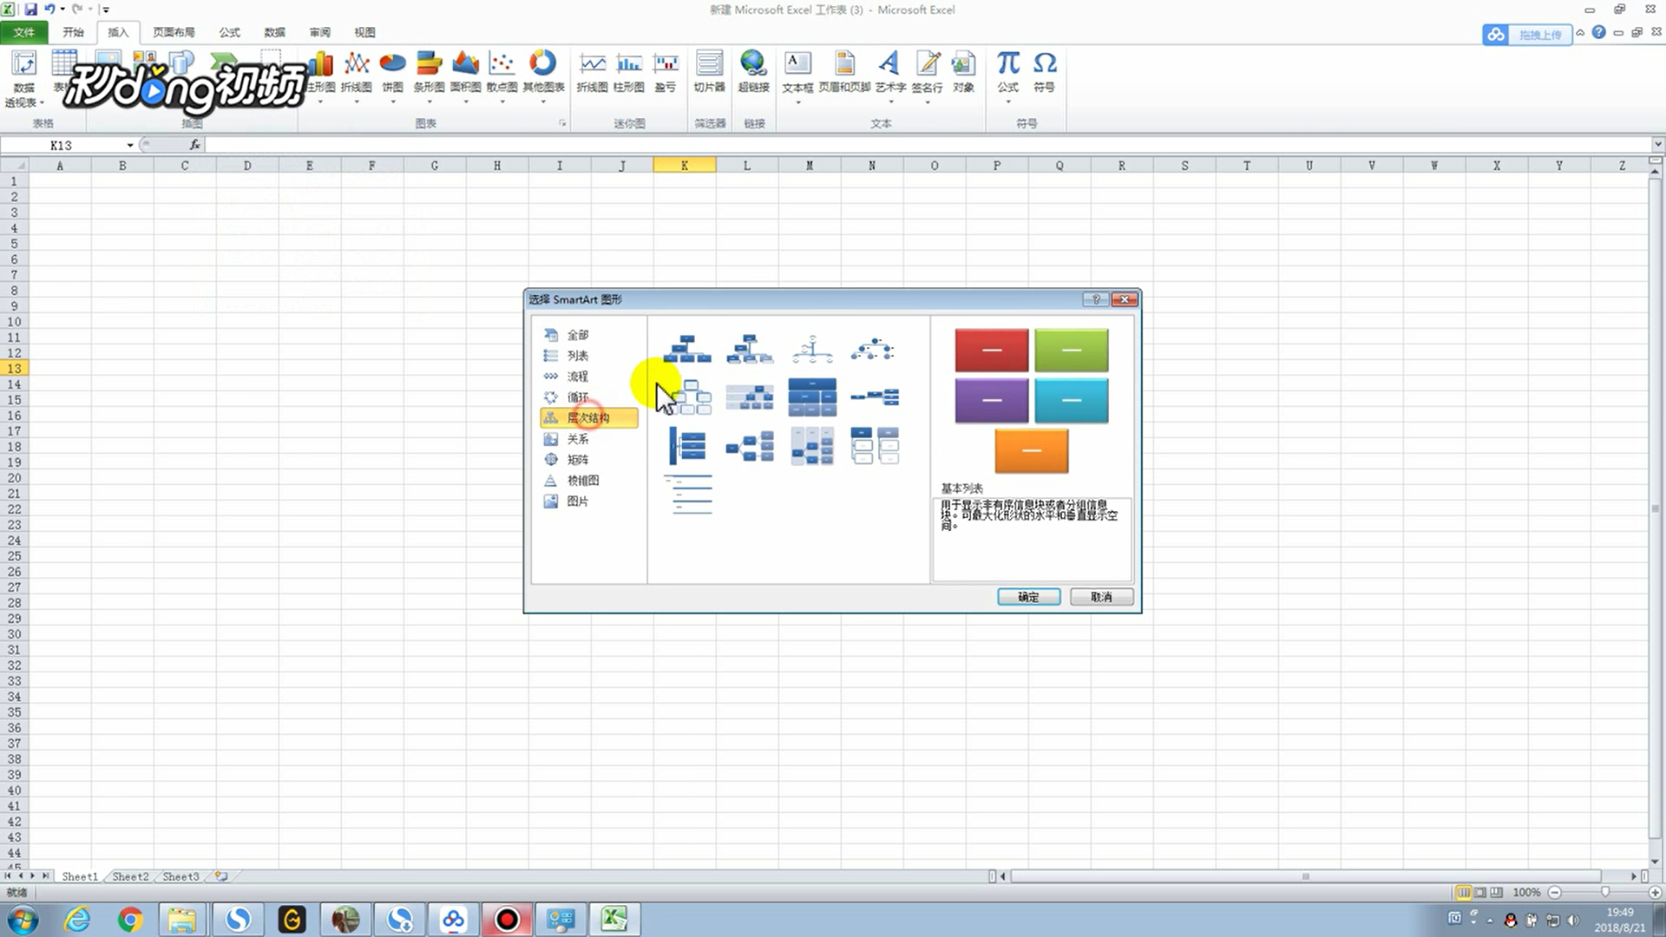Toggle Page Layout view button
1666x937 pixels.
coord(1480,892)
